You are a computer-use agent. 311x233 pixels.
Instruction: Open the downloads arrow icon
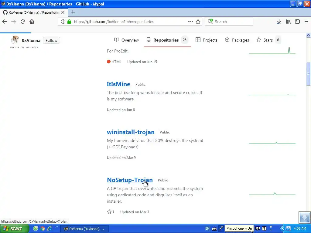pos(279,22)
